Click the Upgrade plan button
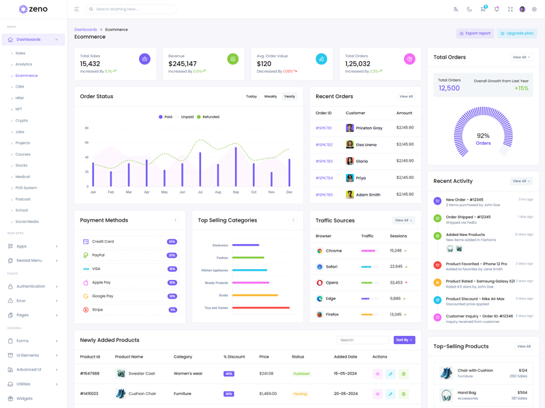545x408 pixels. [x=517, y=33]
